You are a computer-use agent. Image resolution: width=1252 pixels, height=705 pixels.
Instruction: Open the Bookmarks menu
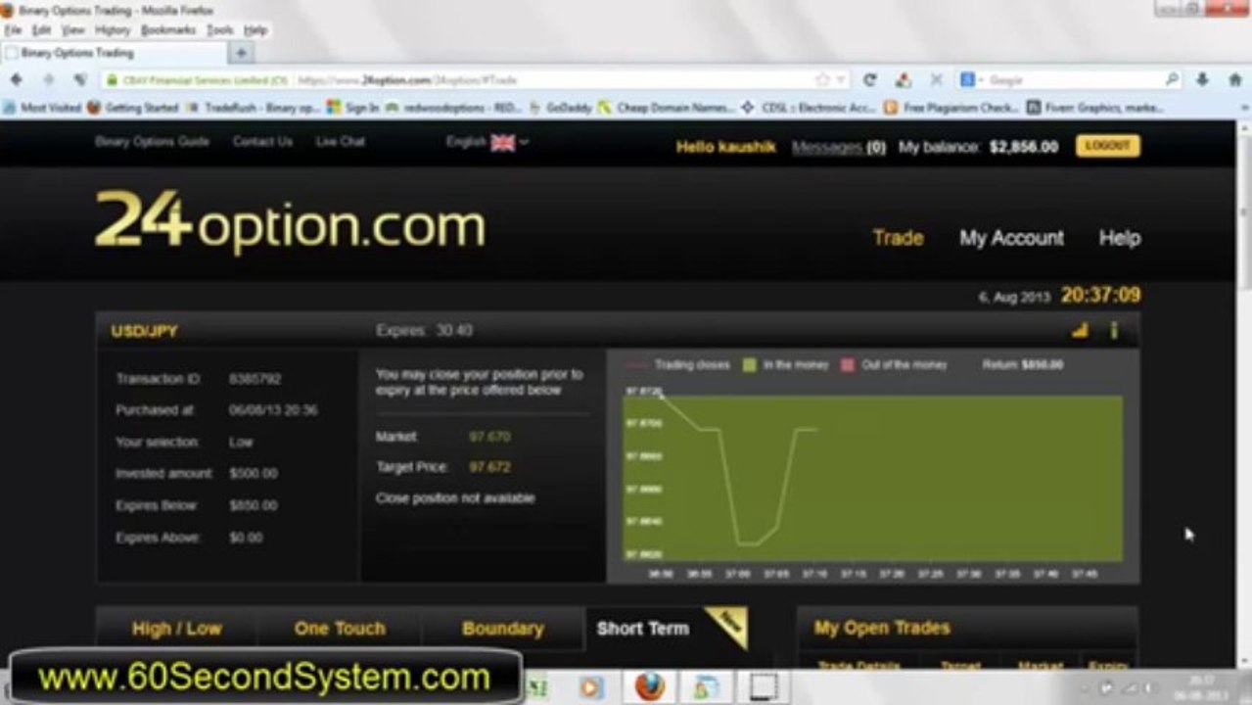[x=168, y=30]
